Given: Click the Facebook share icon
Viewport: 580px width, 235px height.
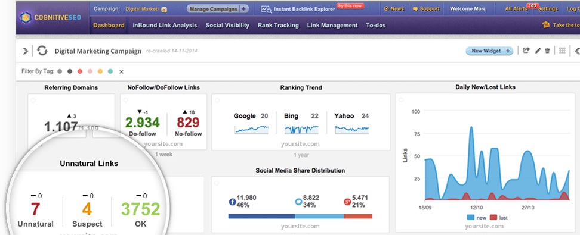Looking at the screenshot, I should pos(232,202).
